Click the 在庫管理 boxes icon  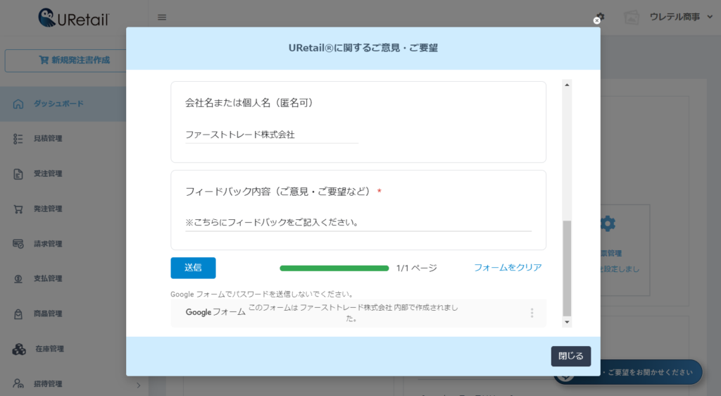pyautogui.click(x=19, y=349)
